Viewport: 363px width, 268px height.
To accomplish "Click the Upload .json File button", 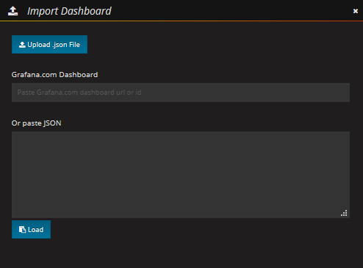I will 49,44.
